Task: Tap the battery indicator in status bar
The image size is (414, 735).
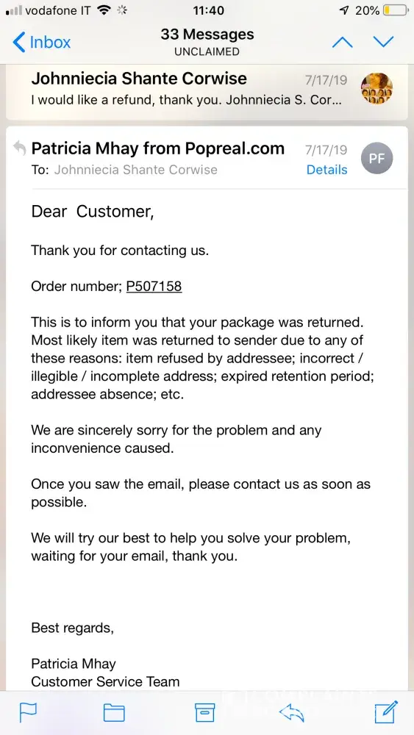Action: coord(395,10)
